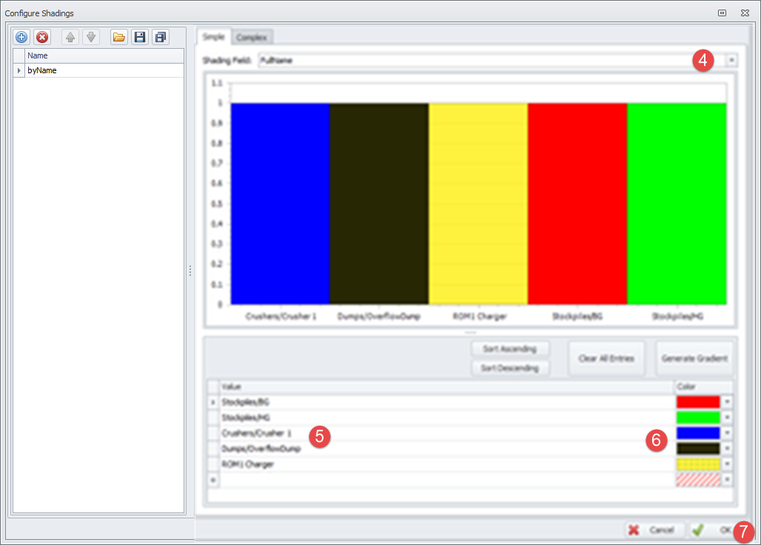The width and height of the screenshot is (761, 545).
Task: Click the Sort Ascending button
Action: (510, 348)
